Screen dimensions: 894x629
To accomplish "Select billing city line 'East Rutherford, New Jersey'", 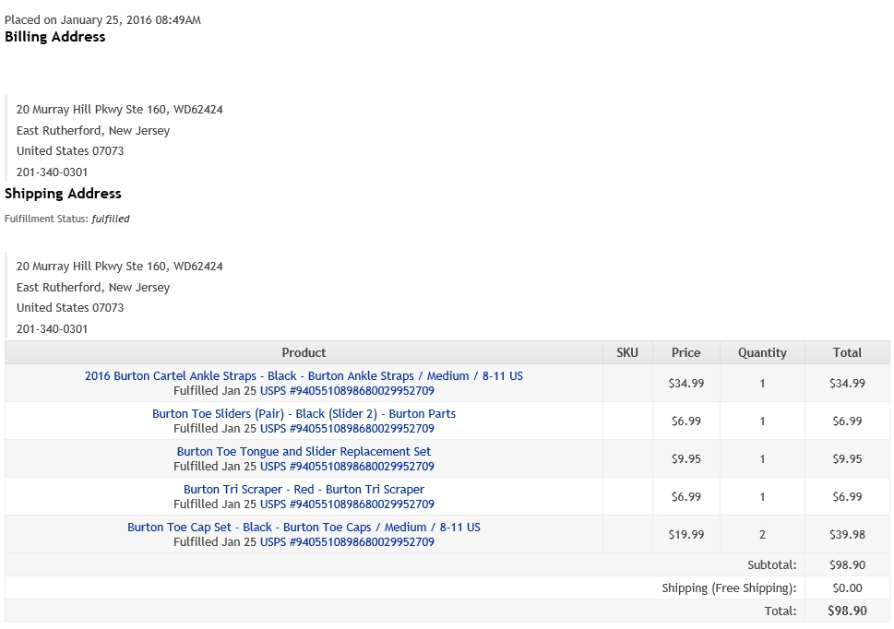I will (x=93, y=130).
